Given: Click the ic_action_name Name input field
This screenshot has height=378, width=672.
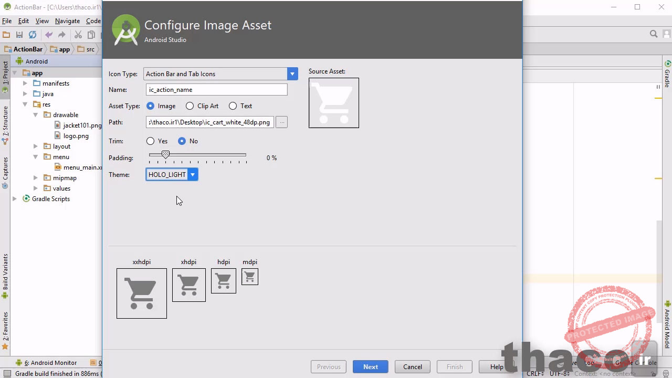Looking at the screenshot, I should tap(216, 90).
